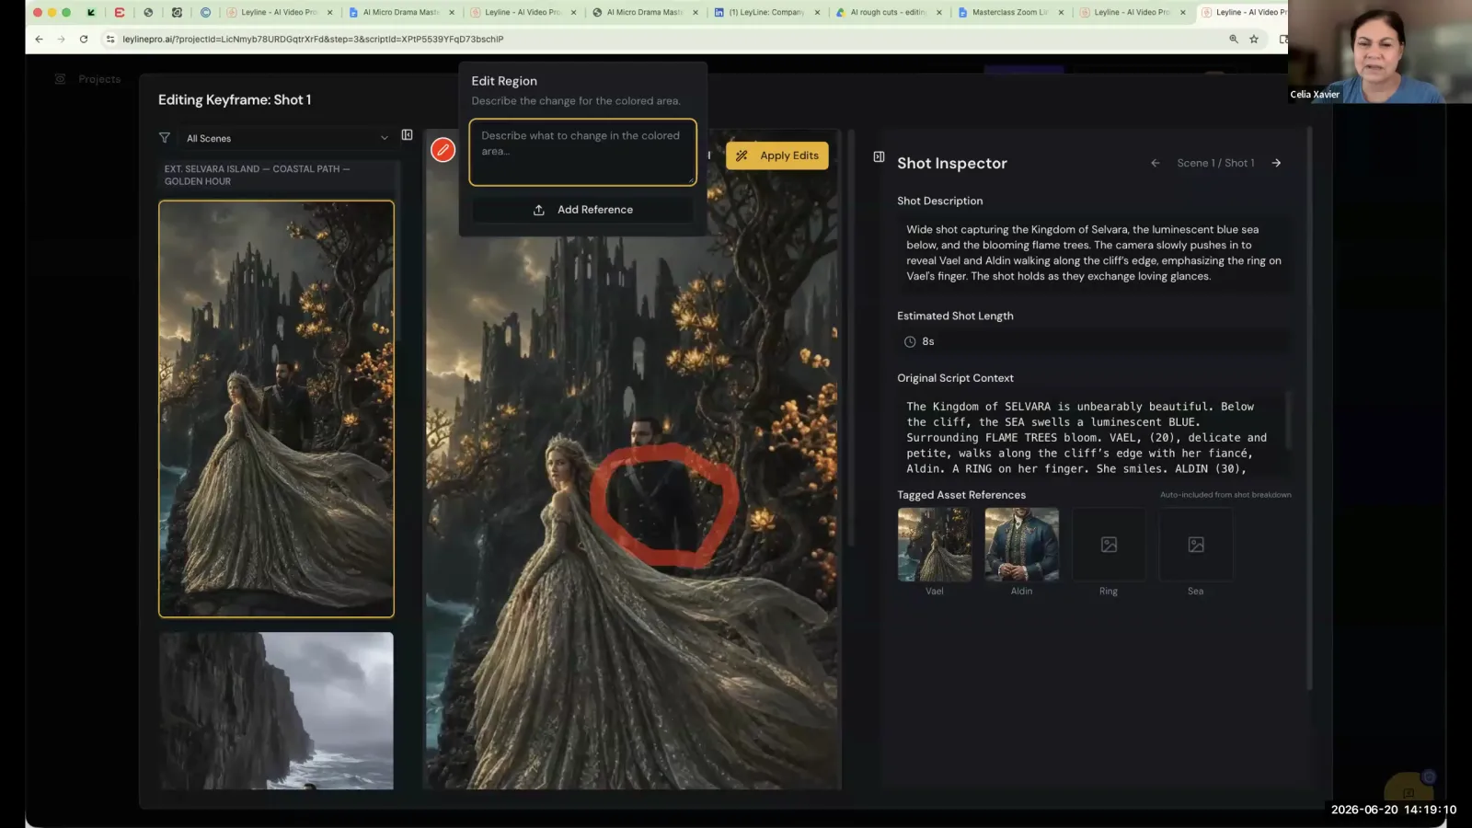
Task: Switch to the LinkedIn LeyLine Company tab
Action: (x=765, y=12)
